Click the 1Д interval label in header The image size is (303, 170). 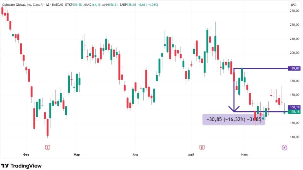click(47, 5)
